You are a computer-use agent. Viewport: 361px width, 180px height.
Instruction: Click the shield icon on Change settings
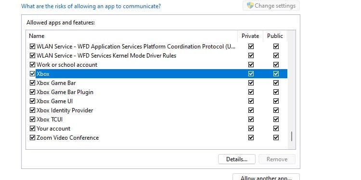click(x=250, y=5)
